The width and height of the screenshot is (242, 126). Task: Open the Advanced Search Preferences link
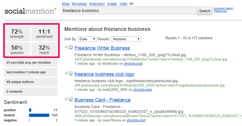click(223, 10)
